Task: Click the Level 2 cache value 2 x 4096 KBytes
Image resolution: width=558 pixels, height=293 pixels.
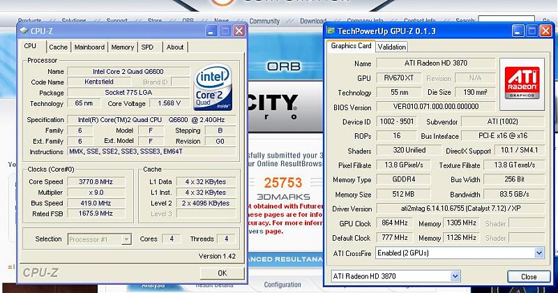Action: (x=206, y=203)
